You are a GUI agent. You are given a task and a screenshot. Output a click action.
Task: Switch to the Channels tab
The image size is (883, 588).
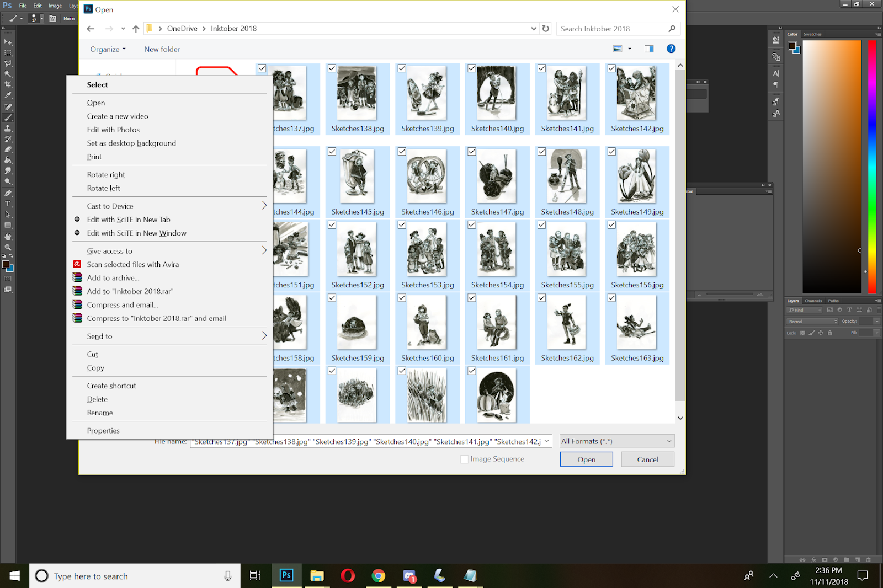tap(813, 301)
